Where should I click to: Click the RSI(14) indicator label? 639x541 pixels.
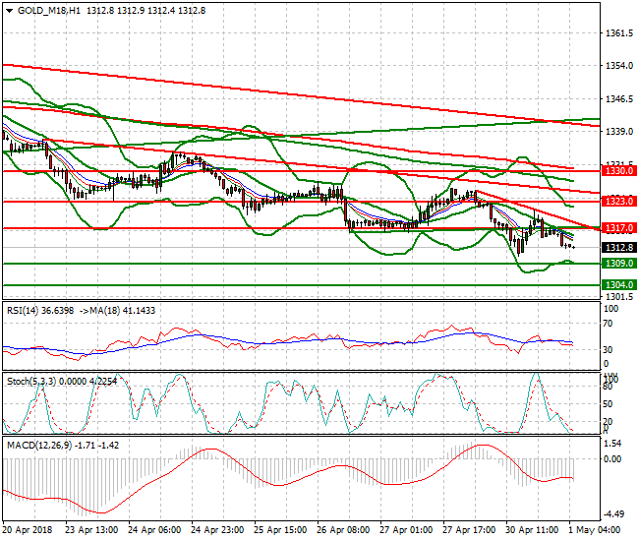tap(23, 311)
